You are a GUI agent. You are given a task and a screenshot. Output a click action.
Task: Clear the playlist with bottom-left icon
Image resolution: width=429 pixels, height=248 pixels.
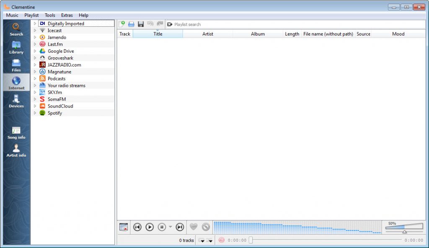[x=124, y=227]
